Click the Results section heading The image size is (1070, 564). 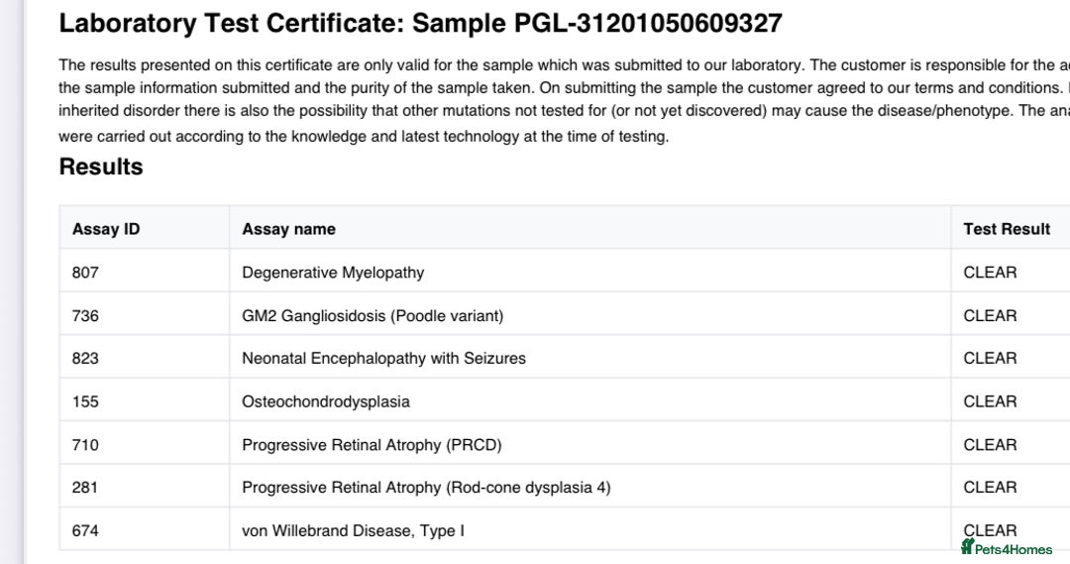[101, 167]
